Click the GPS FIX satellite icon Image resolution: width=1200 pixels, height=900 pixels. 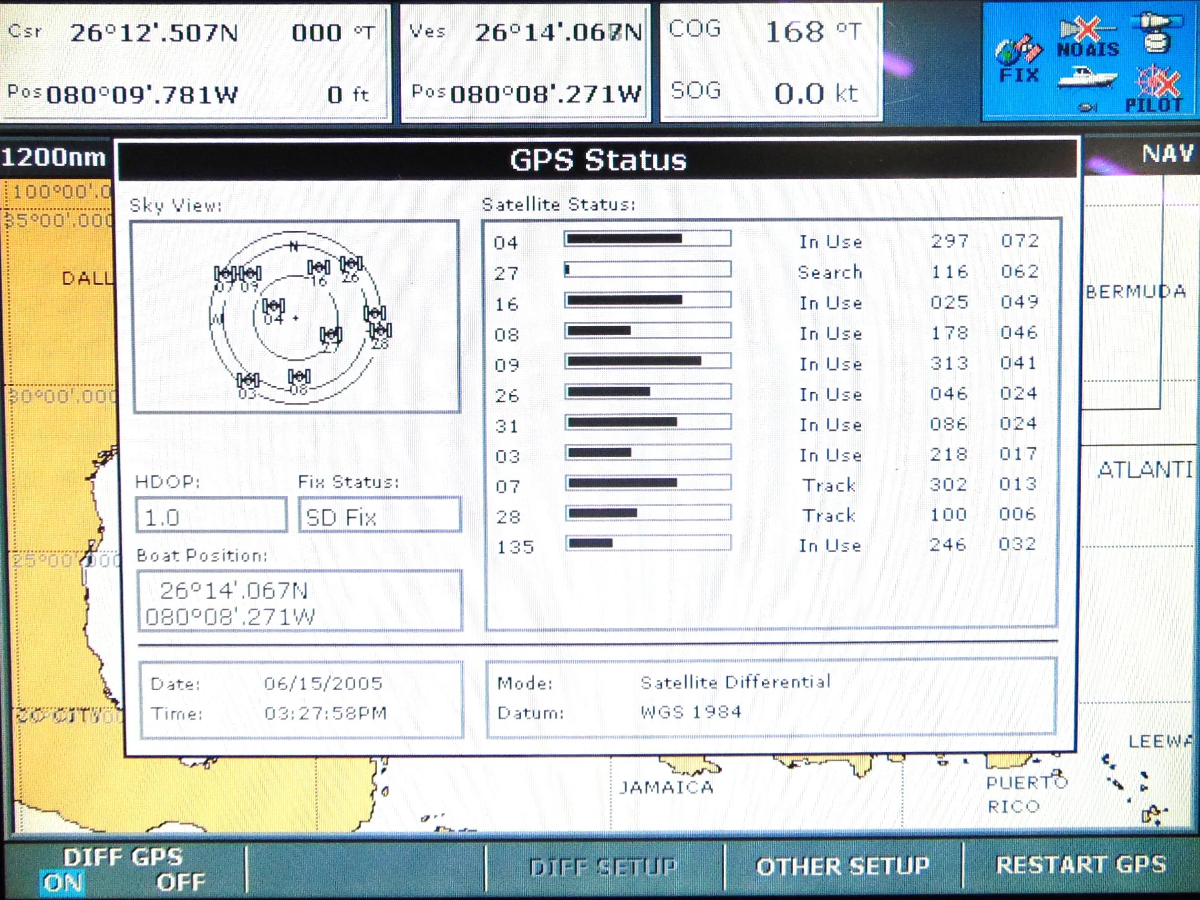click(x=1019, y=59)
